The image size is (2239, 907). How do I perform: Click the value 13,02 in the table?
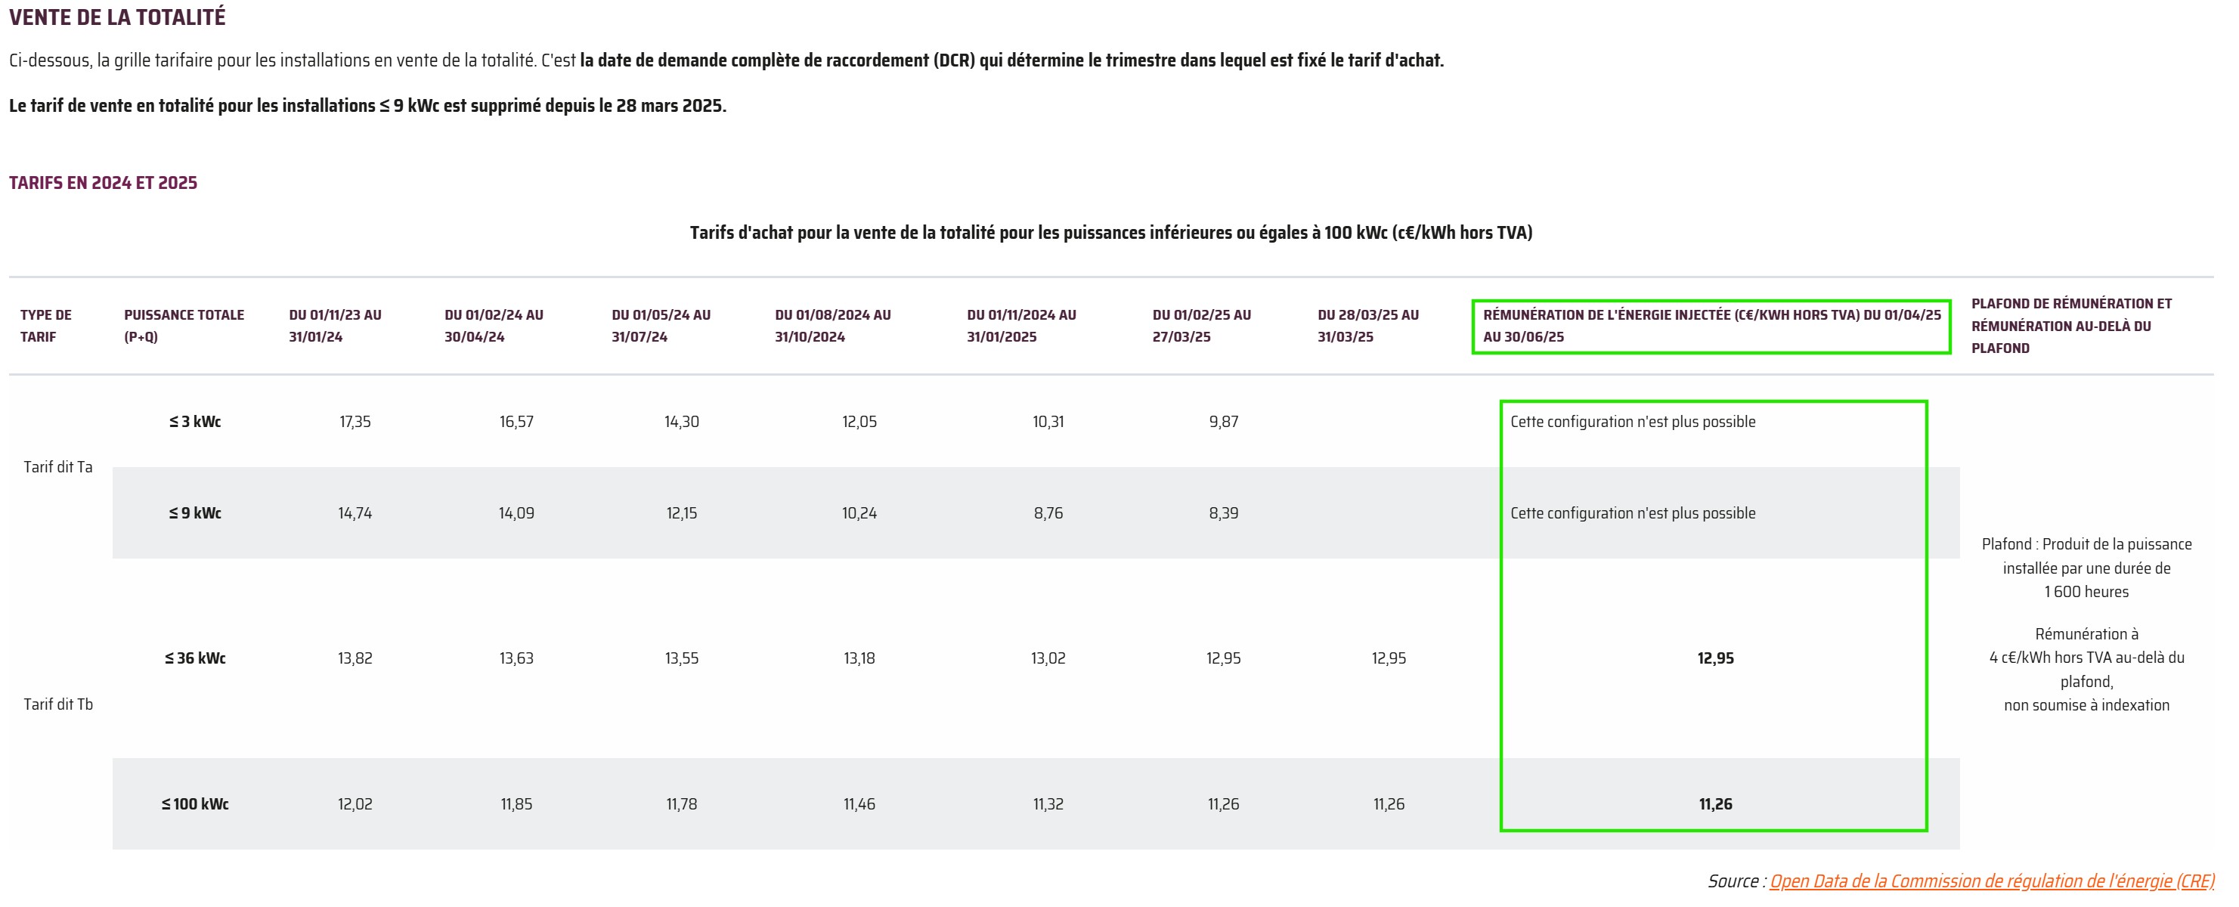point(1048,658)
